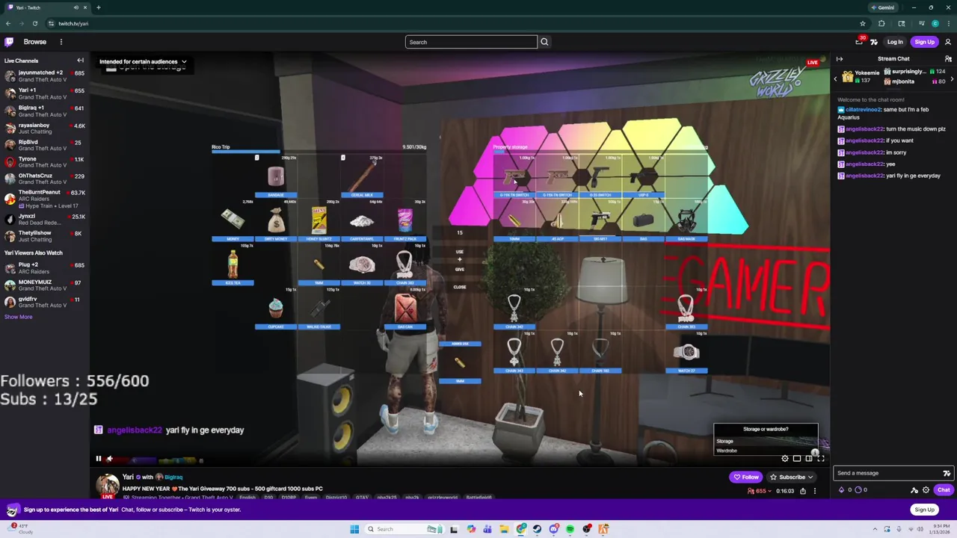Open emote picker in message box
Viewport: 957px width, 538px height.
[x=947, y=473]
